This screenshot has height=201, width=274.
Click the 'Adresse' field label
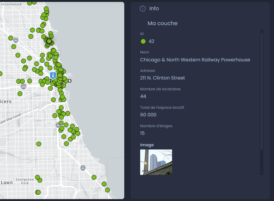[x=148, y=71]
